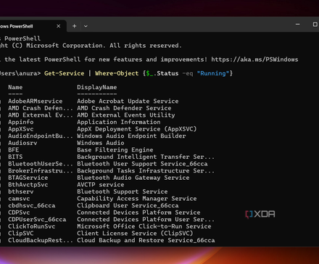
Task: Select the bthserv service name
Action: [x=21, y=191]
